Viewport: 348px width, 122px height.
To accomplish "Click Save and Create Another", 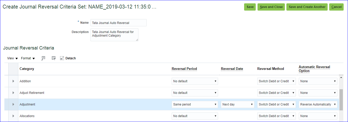I will tap(307, 7).
